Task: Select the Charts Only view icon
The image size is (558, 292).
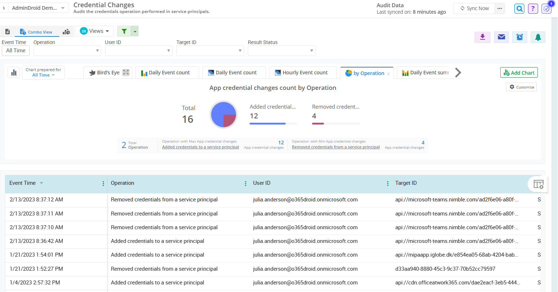Action: tap(66, 31)
